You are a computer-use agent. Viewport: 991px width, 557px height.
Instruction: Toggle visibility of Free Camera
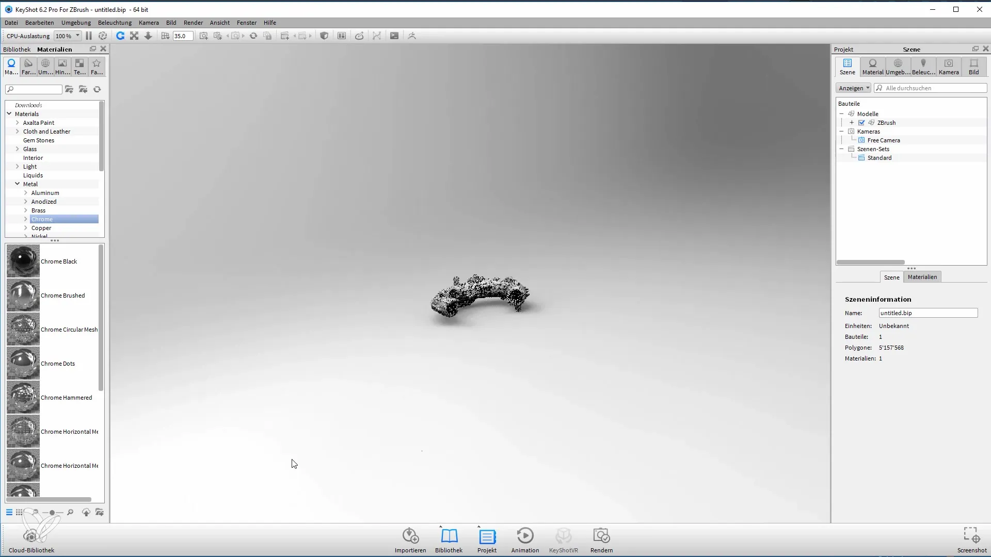(x=861, y=140)
